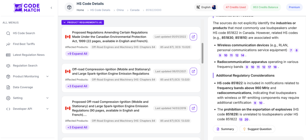Image resolution: width=306 pixels, height=140 pixels.
Task: Collapse Product Requirements (4) section
Action: 83,22
